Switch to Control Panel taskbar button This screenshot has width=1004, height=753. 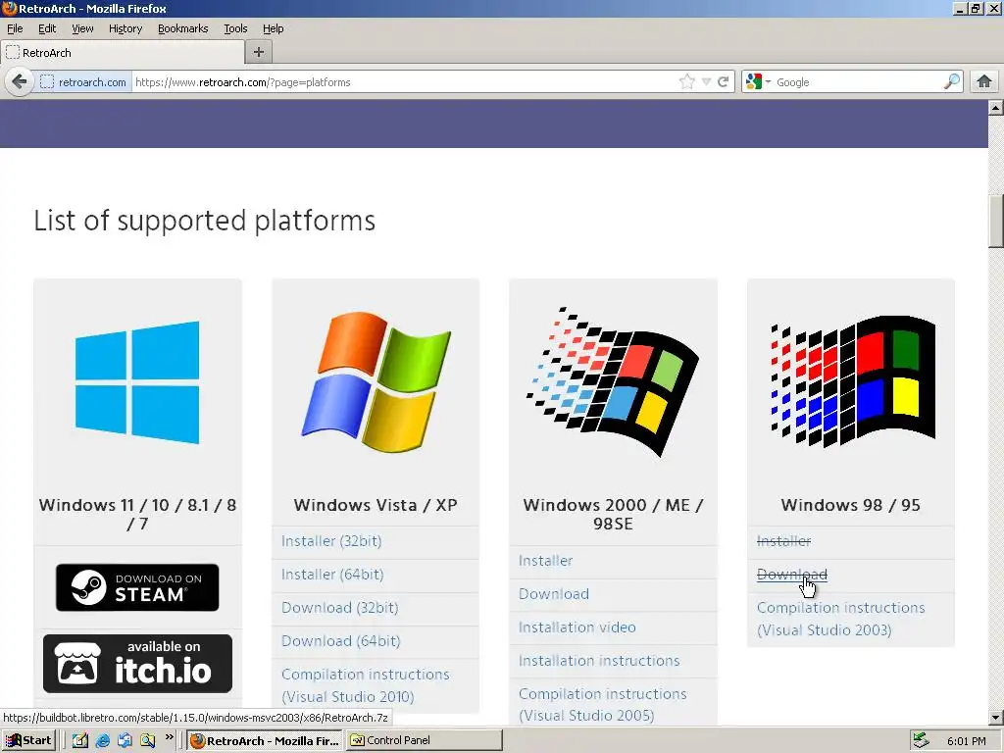pos(425,740)
